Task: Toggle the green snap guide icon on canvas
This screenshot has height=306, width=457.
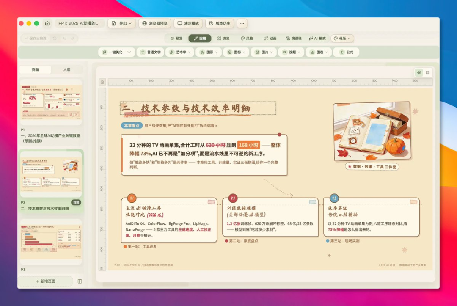Action: tap(419, 72)
